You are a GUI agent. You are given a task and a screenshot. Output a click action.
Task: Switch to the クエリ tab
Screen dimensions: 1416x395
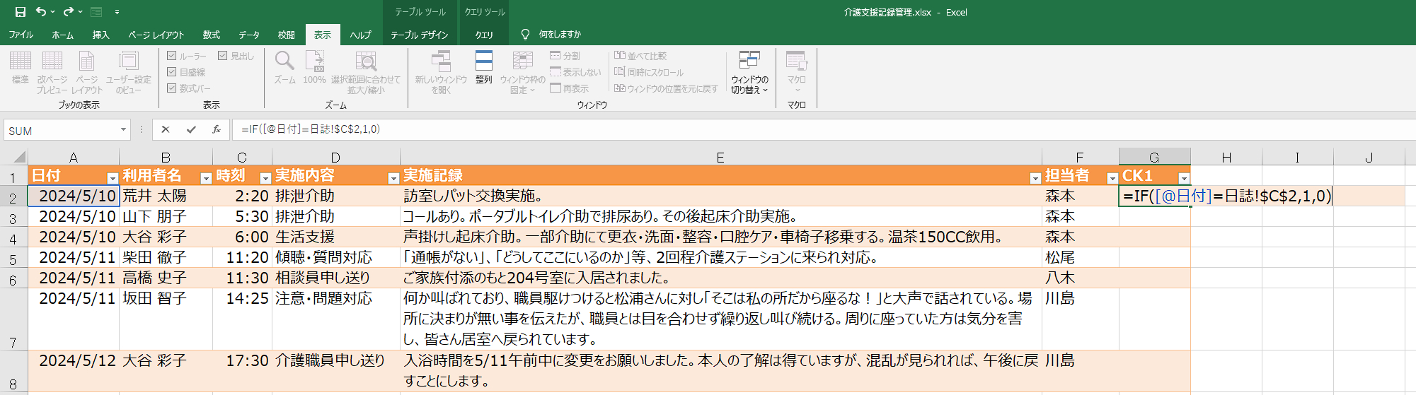click(x=484, y=35)
